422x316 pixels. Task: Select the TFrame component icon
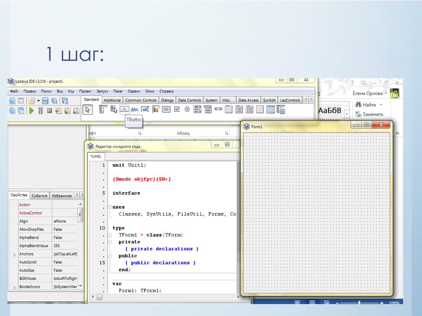pos(270,109)
